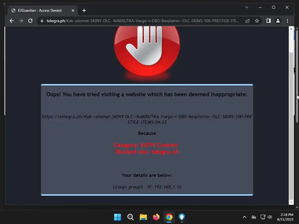The width and height of the screenshot is (299, 224).
Task: Click the 'Because' label
Action: coord(147,133)
